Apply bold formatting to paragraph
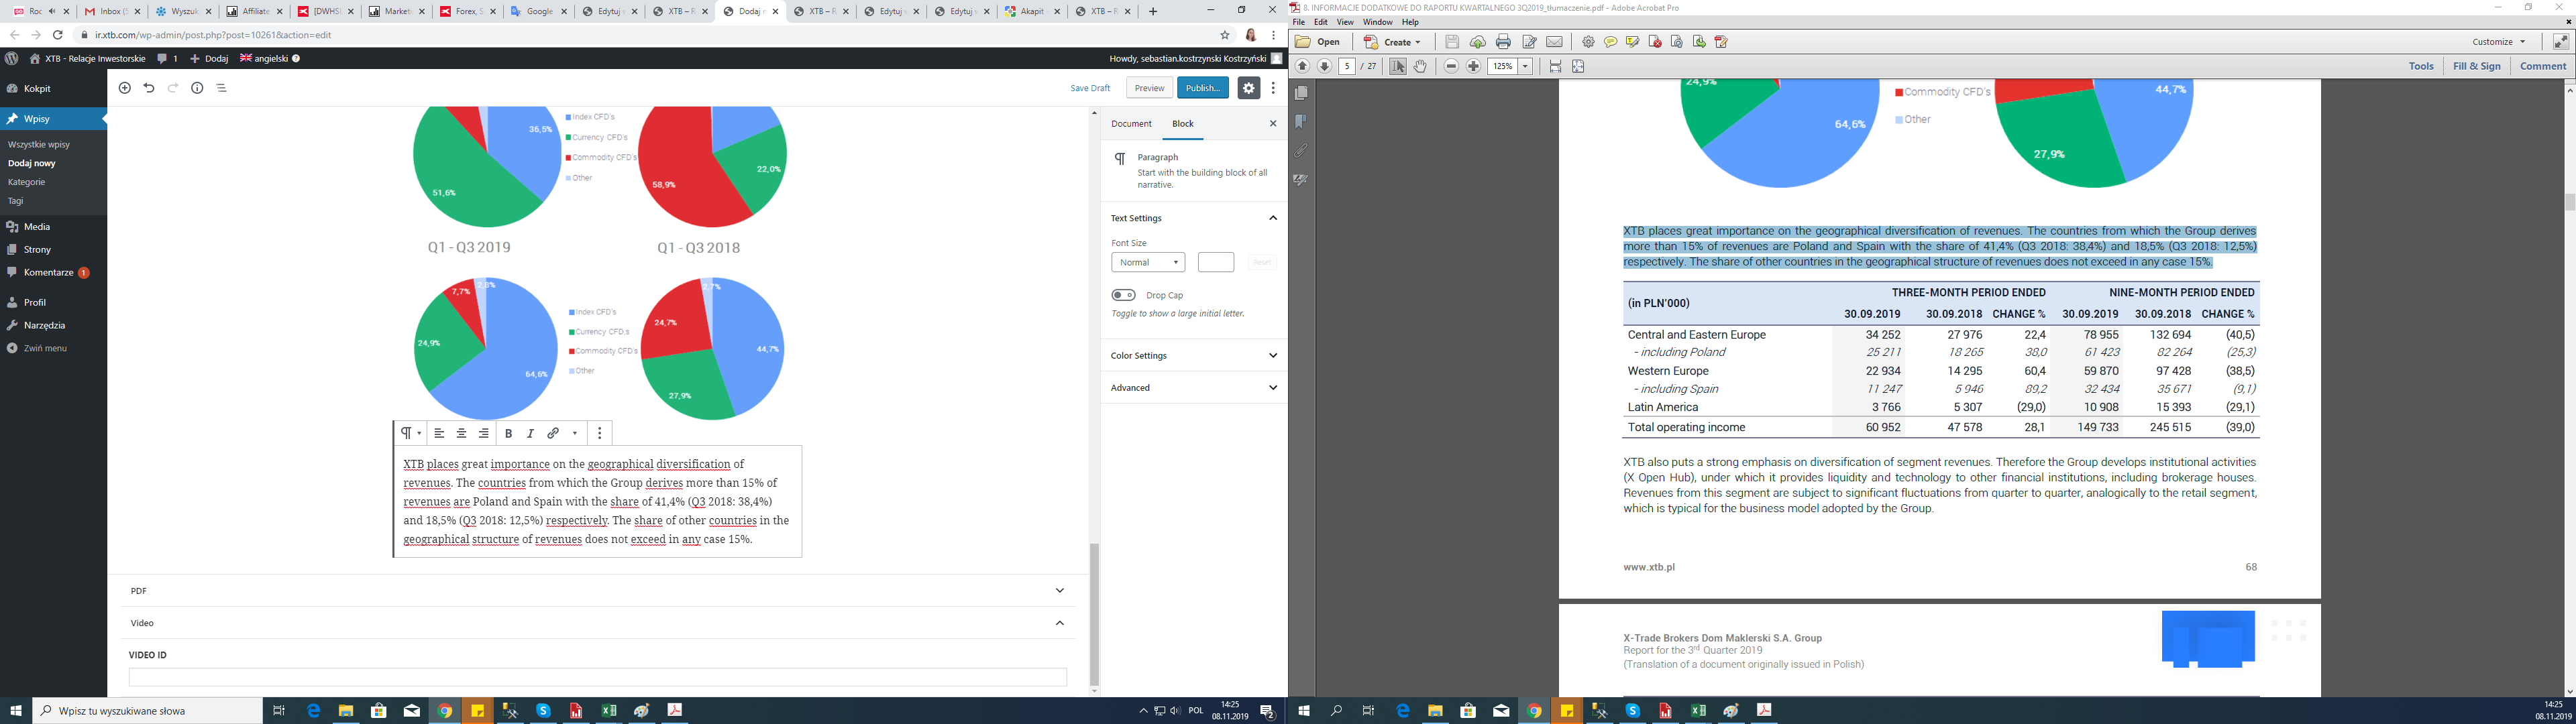This screenshot has height=724, width=2576. [x=508, y=433]
